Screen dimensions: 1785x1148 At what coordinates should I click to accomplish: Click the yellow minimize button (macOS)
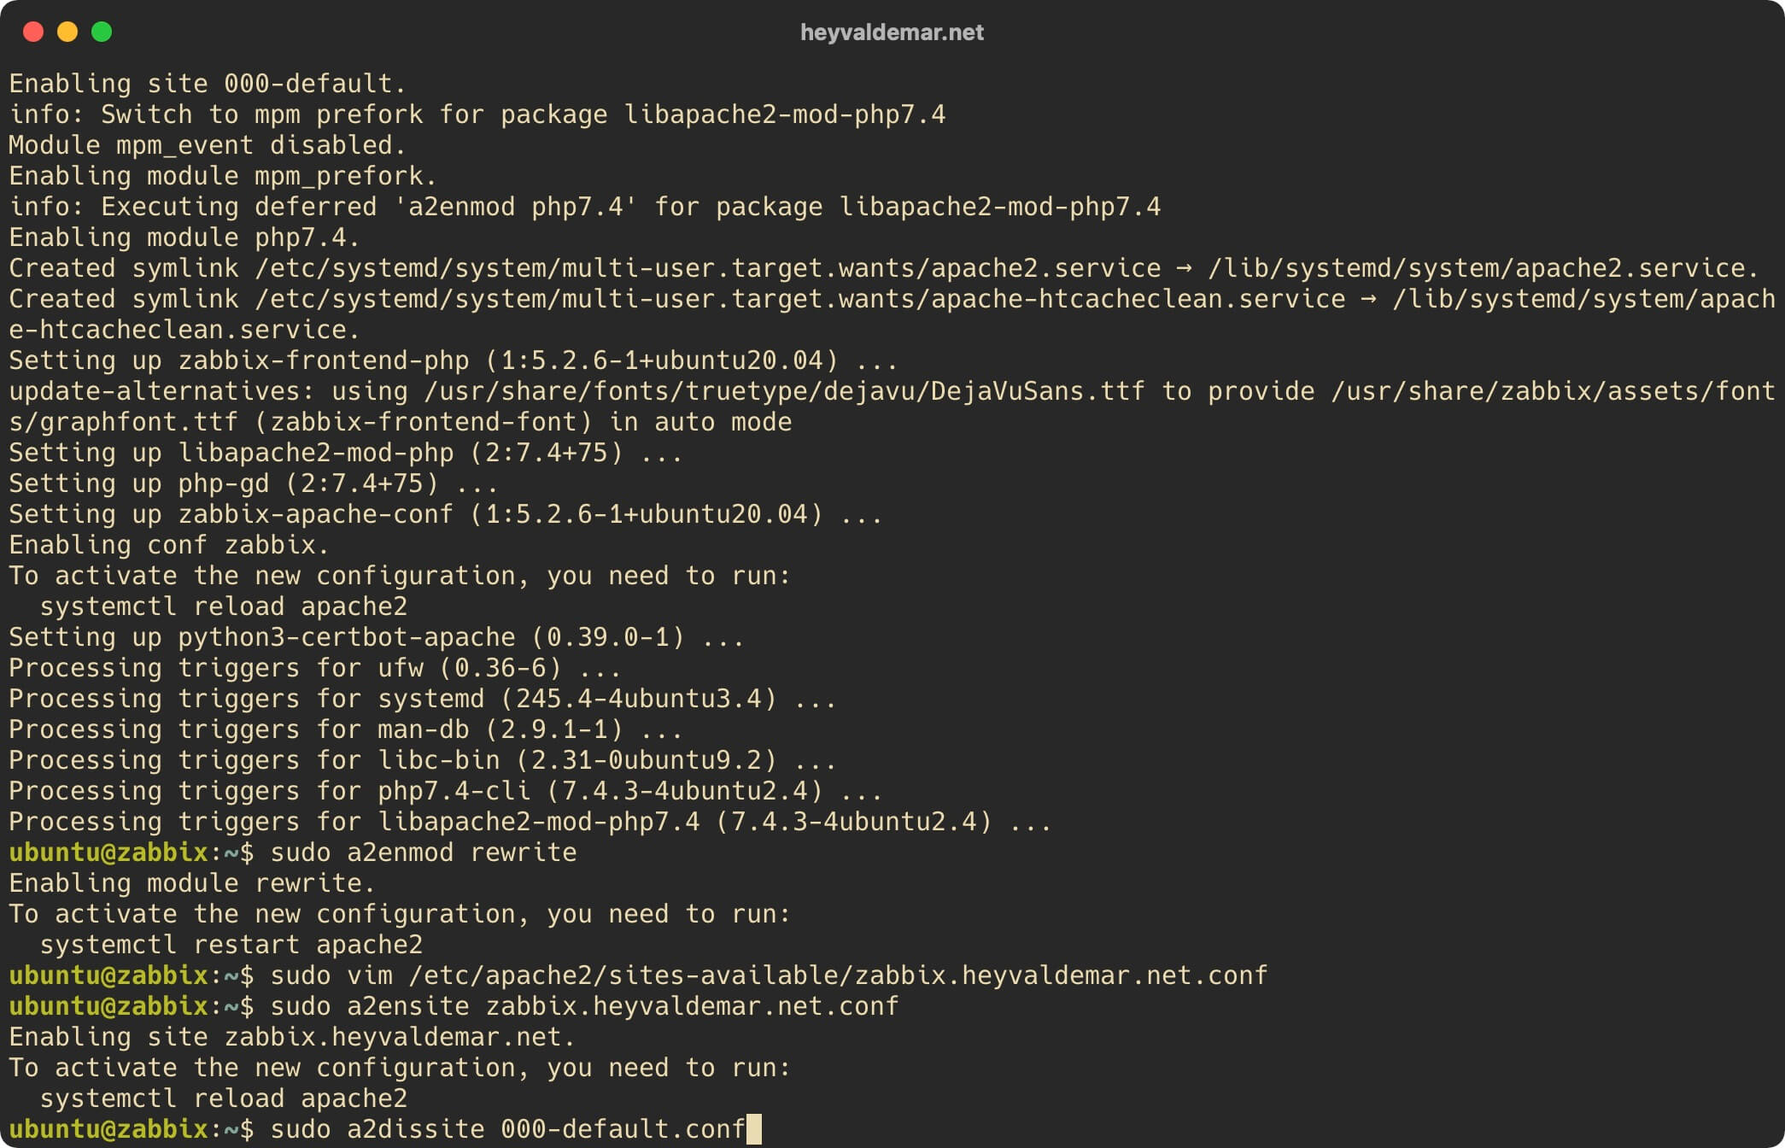pyautogui.click(x=64, y=32)
